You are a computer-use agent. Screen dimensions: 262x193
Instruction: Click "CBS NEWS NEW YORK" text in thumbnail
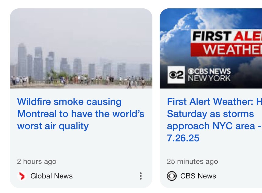coord(209,75)
